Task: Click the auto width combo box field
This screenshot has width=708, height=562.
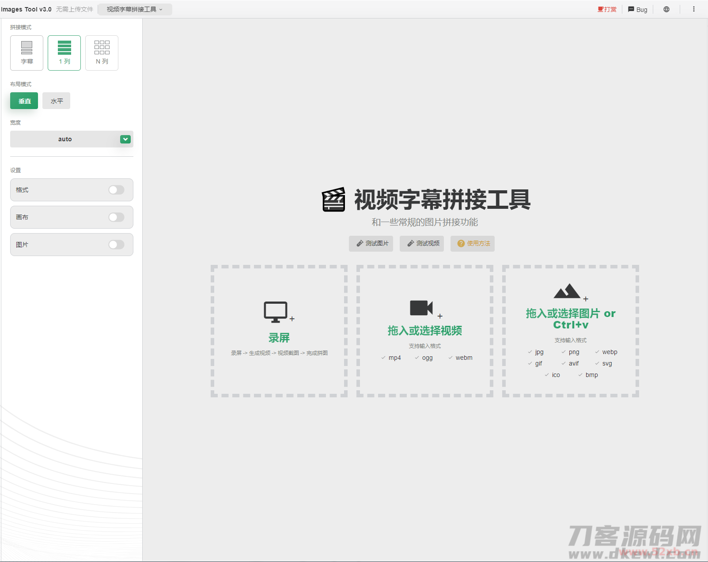Action: click(x=65, y=140)
